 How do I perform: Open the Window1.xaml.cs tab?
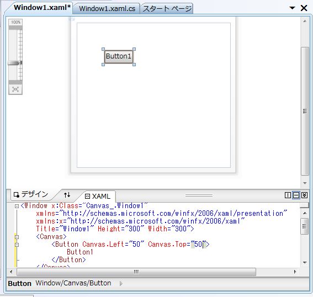point(107,9)
